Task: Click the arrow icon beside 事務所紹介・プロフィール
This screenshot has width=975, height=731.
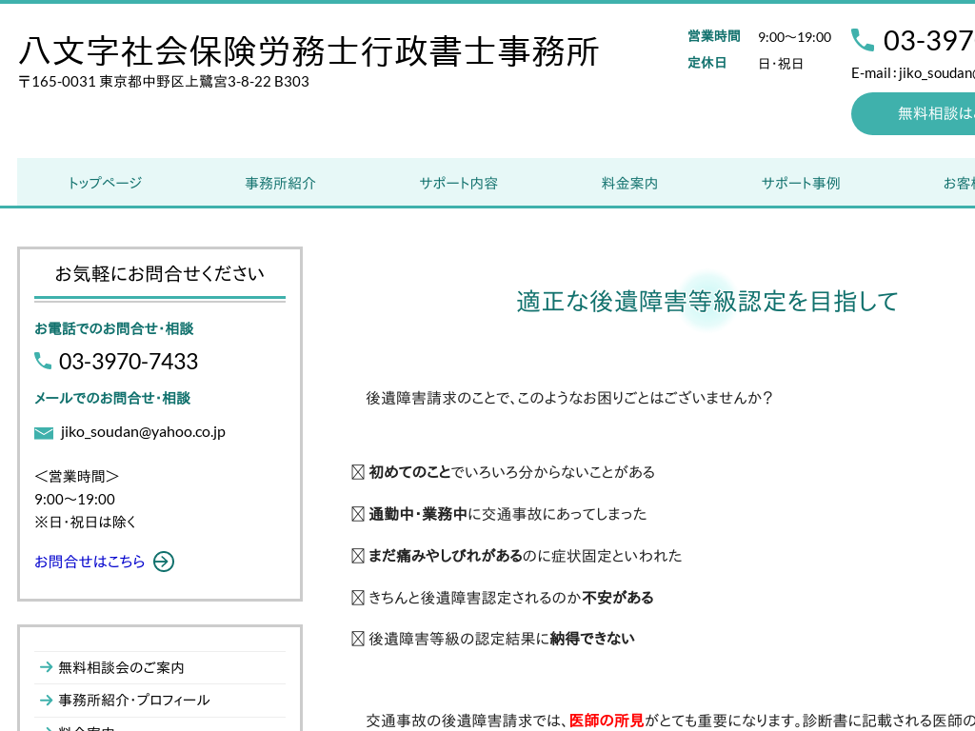Action: click(x=46, y=700)
